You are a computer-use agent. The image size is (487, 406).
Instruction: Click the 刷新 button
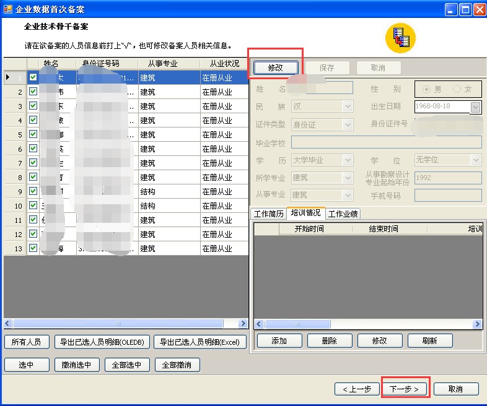click(430, 340)
